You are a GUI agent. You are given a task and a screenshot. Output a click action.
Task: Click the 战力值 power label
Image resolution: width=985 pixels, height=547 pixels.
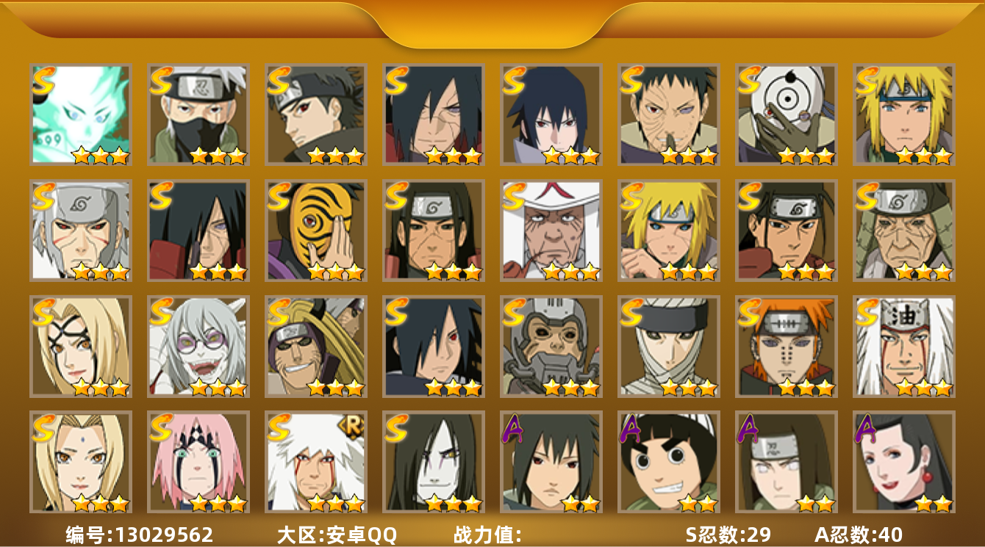pyautogui.click(x=487, y=535)
